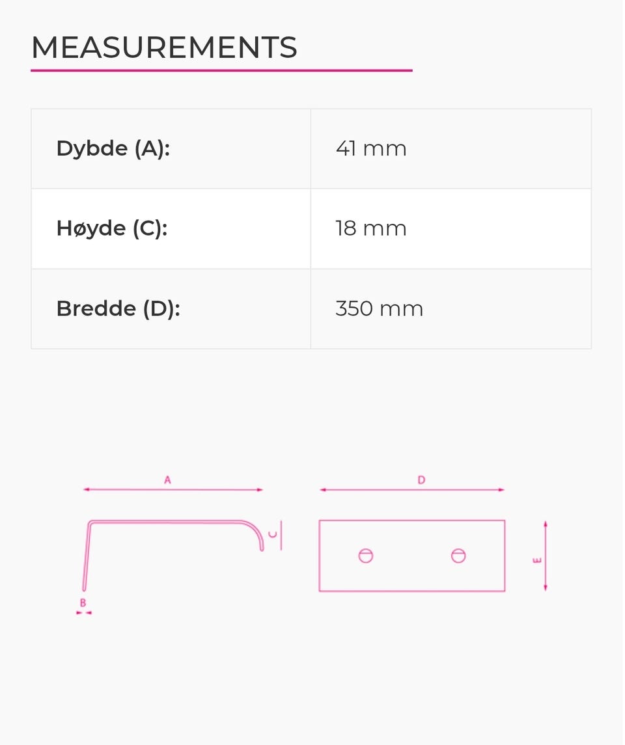Click the side profile bracket drawing
Image resolution: width=625 pixels, height=745 pixels.
(169, 522)
